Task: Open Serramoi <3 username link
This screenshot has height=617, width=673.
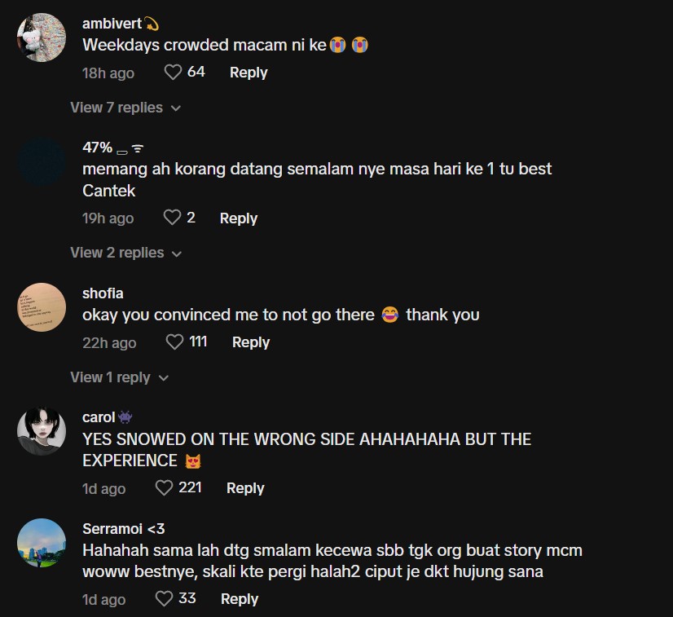Action: (123, 529)
